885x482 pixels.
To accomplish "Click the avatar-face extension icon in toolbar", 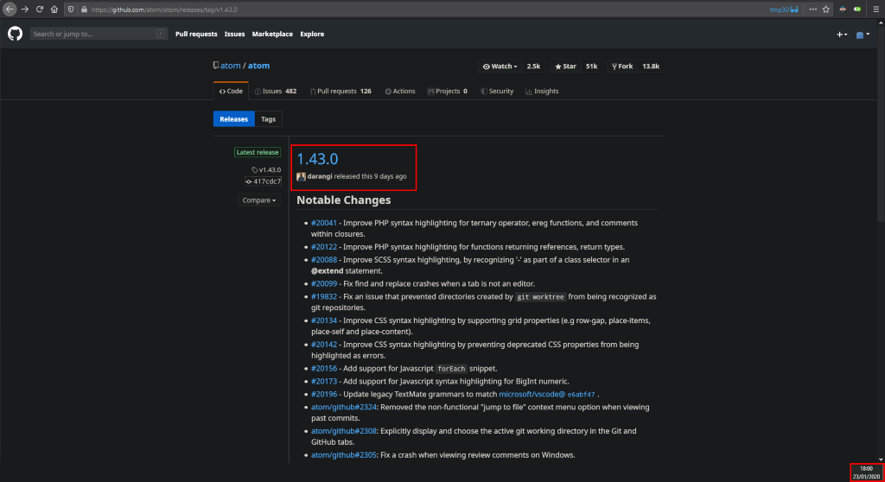I will click(843, 10).
